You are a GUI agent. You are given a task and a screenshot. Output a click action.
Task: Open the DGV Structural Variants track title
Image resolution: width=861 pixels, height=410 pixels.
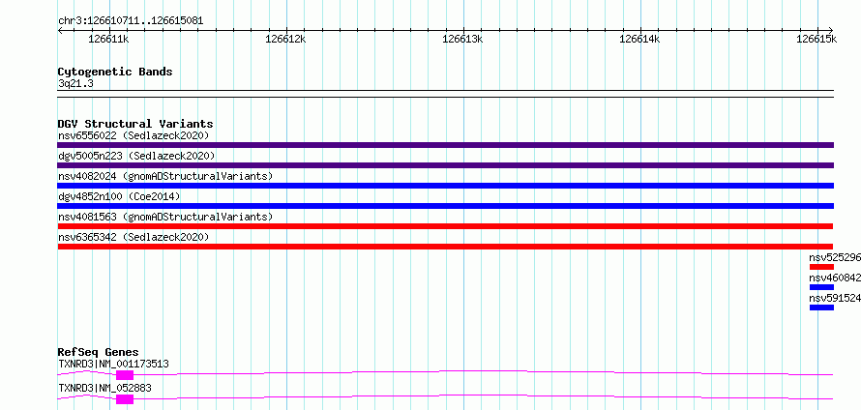coord(135,124)
